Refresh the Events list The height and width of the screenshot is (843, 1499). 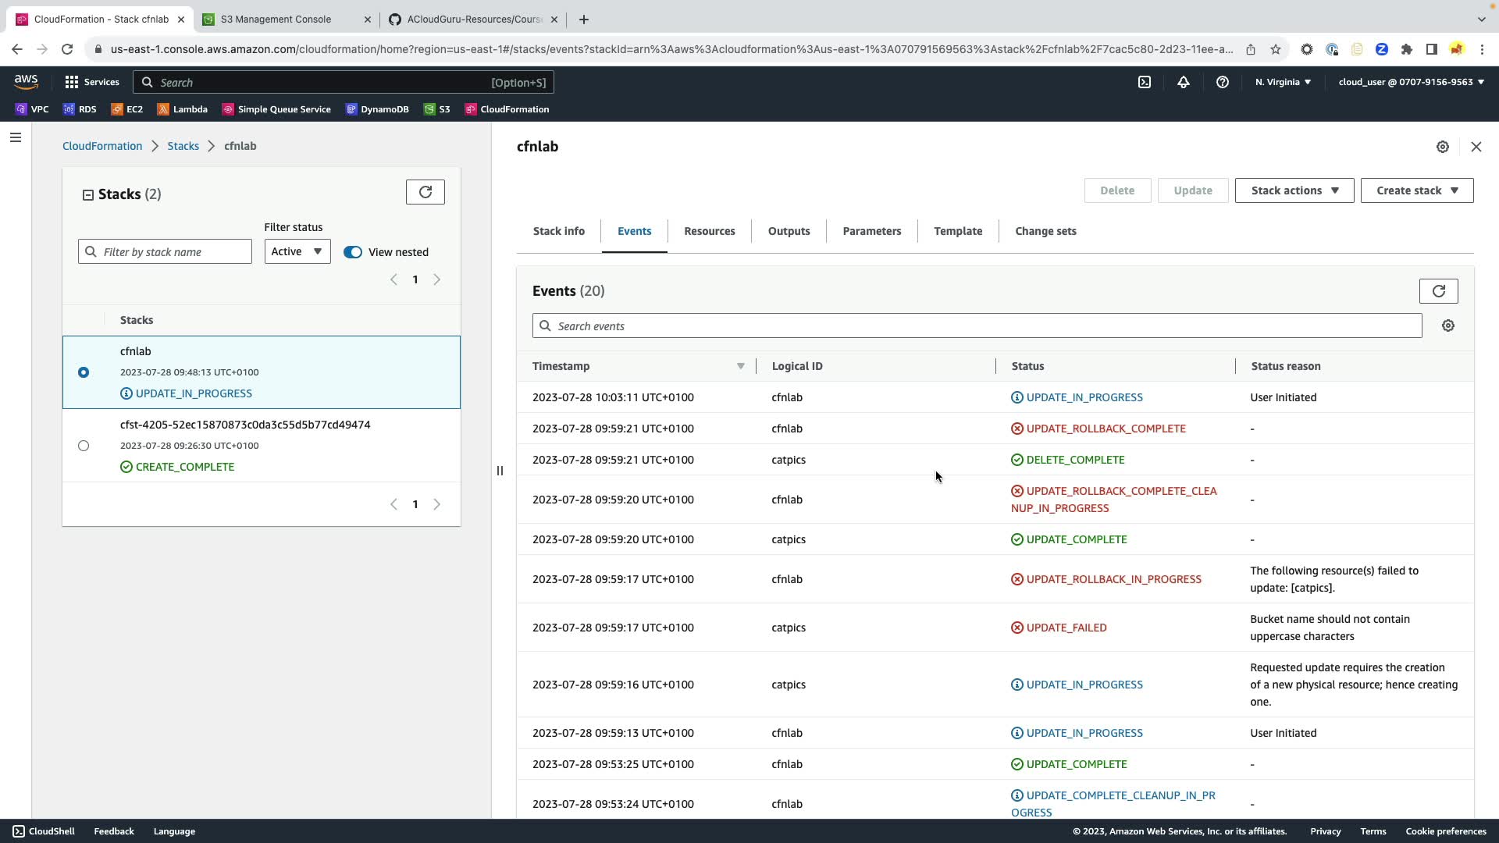pos(1438,291)
